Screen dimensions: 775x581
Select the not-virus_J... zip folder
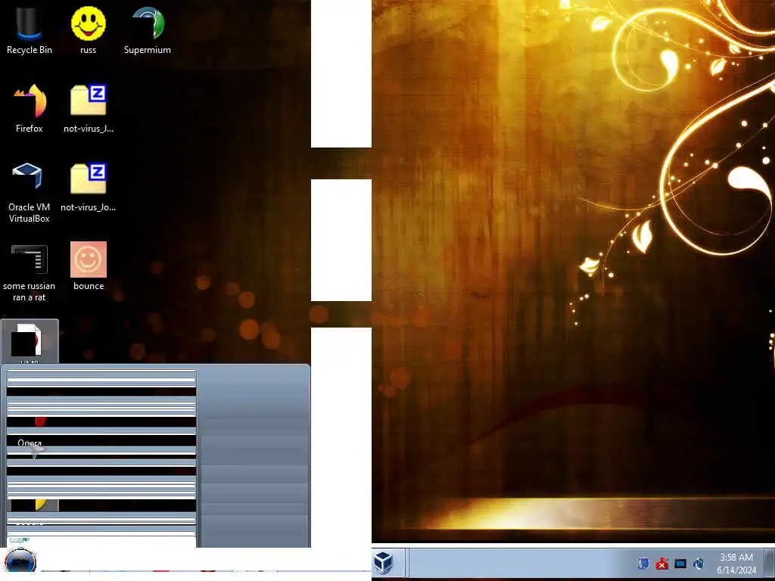click(x=89, y=109)
